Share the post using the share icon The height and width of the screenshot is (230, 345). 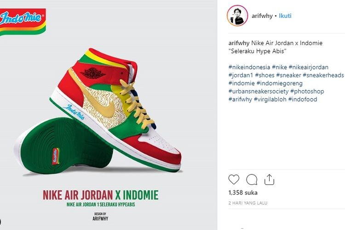coord(269,179)
